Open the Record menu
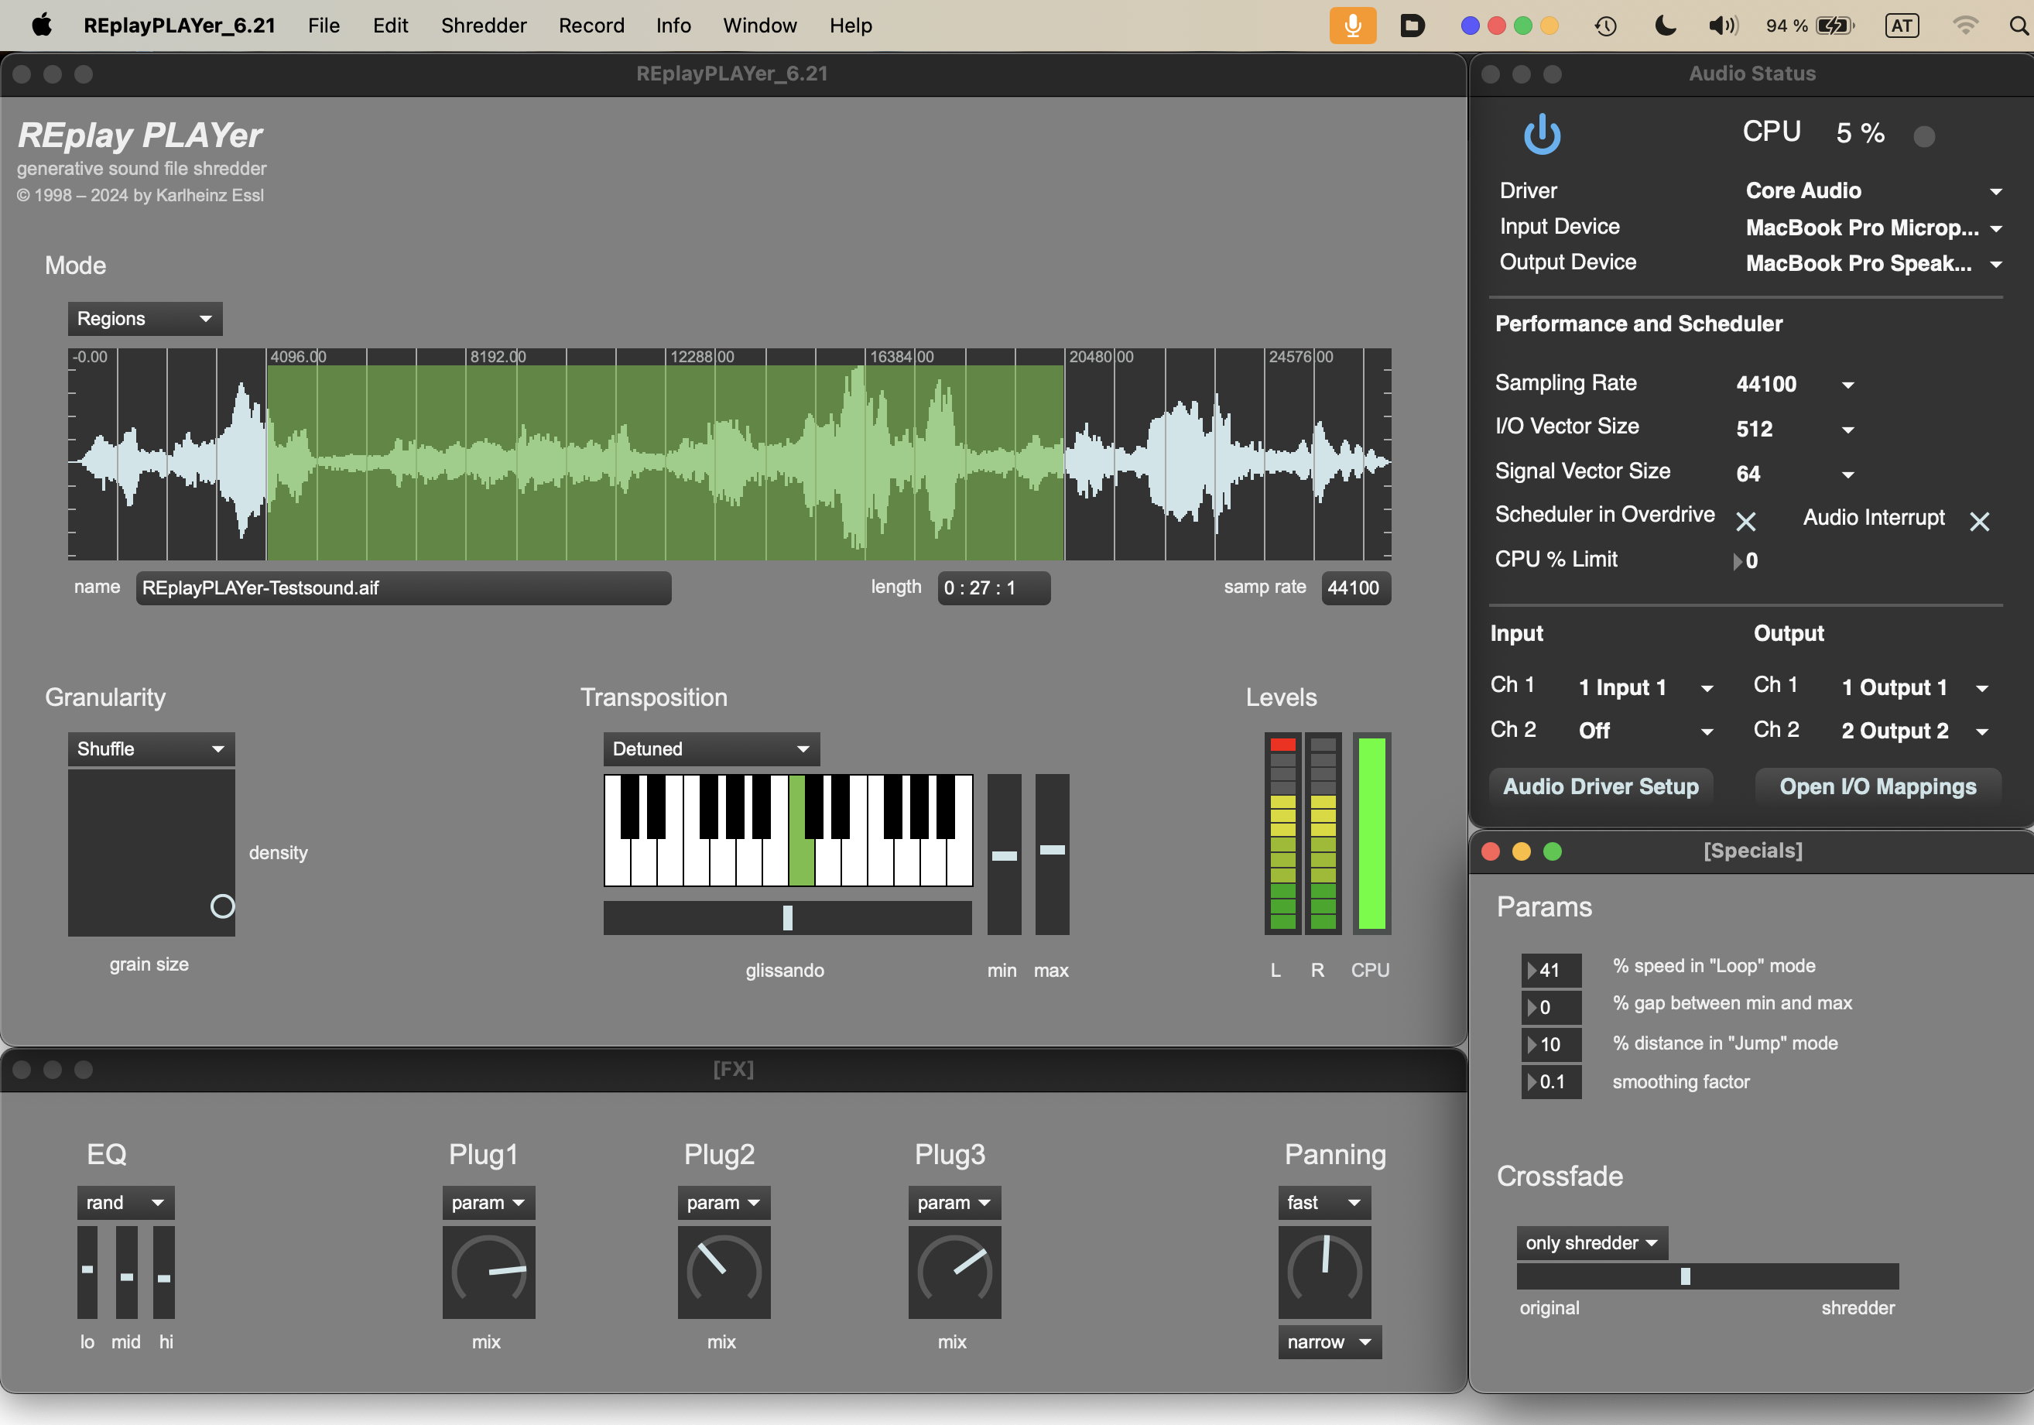 (x=591, y=26)
